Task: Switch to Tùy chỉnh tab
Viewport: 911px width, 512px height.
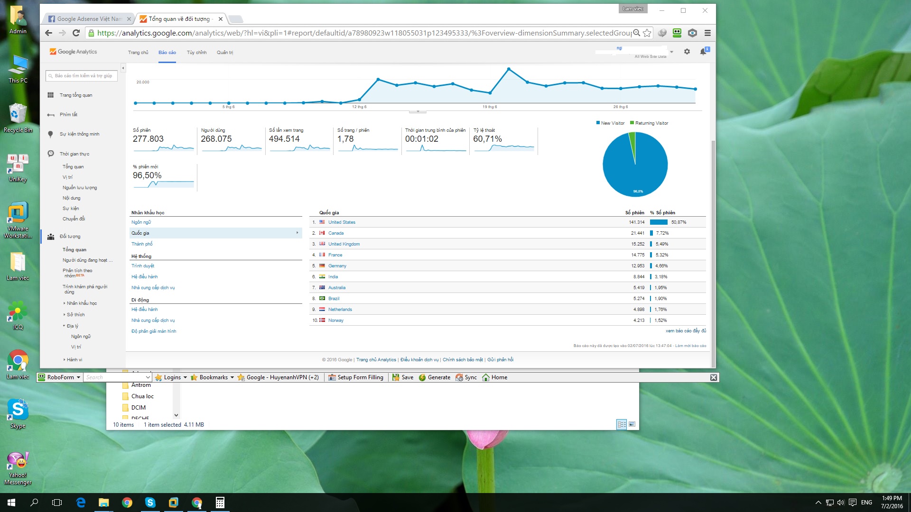Action: pos(196,53)
